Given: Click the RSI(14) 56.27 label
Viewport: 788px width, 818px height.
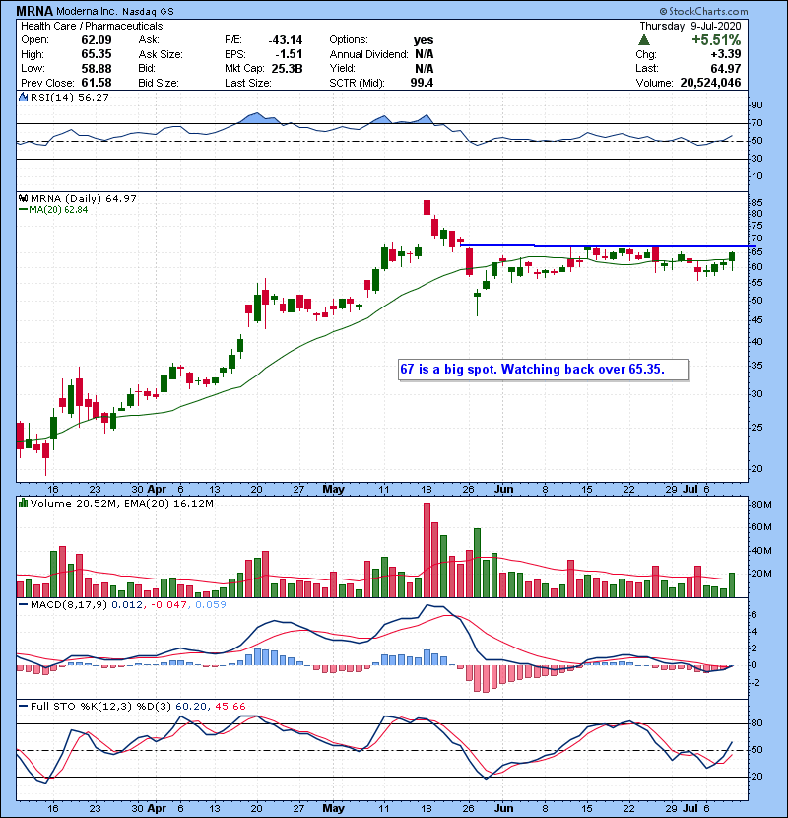Looking at the screenshot, I should (69, 97).
